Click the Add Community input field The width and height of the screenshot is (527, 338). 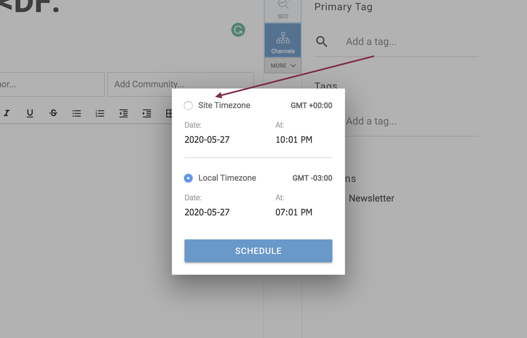[181, 84]
